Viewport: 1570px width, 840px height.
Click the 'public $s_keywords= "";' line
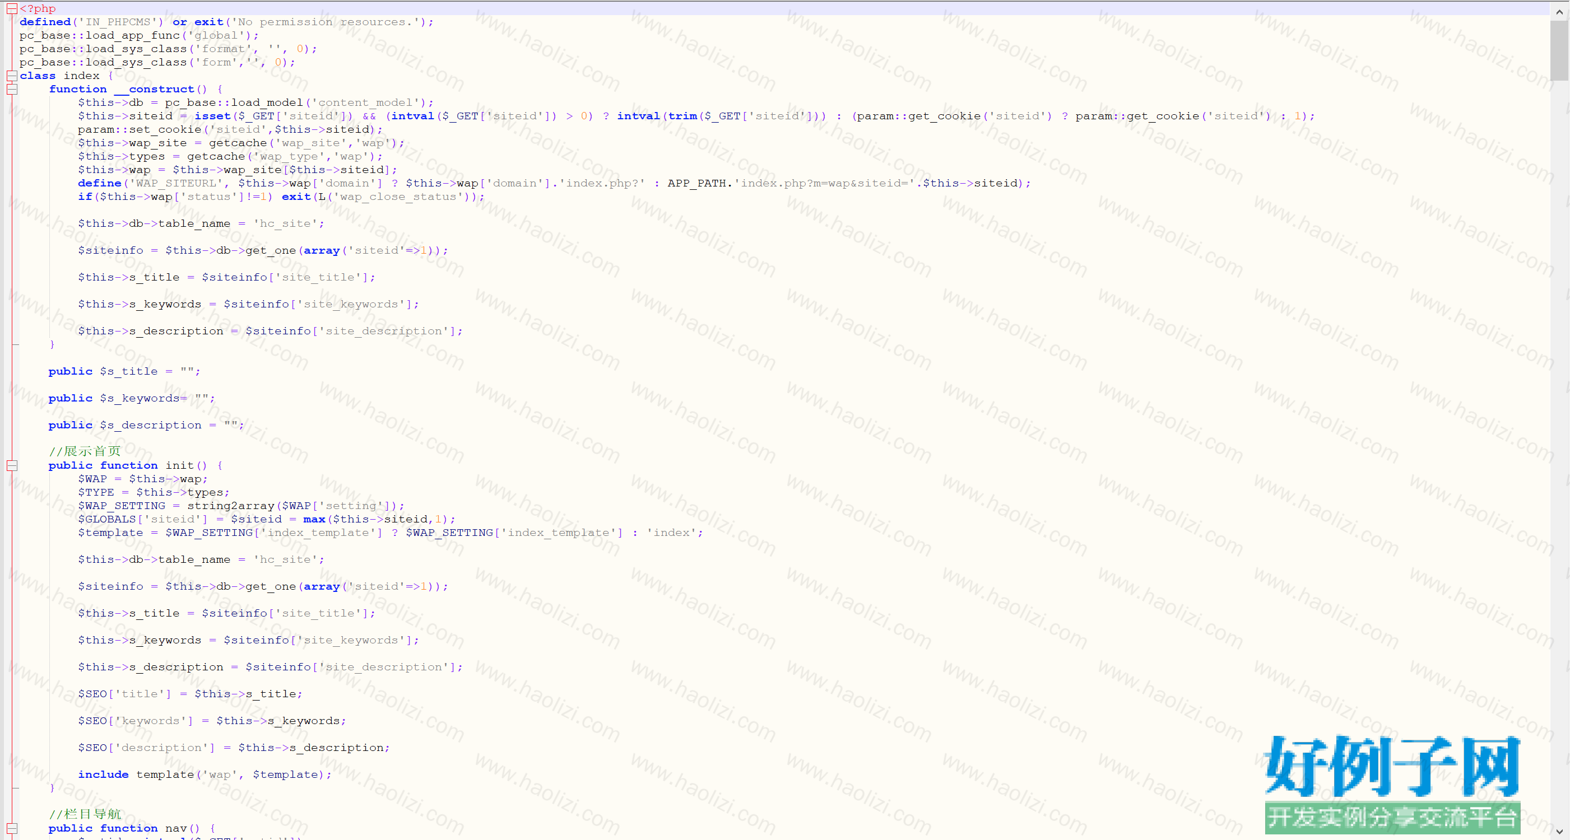[x=132, y=398]
